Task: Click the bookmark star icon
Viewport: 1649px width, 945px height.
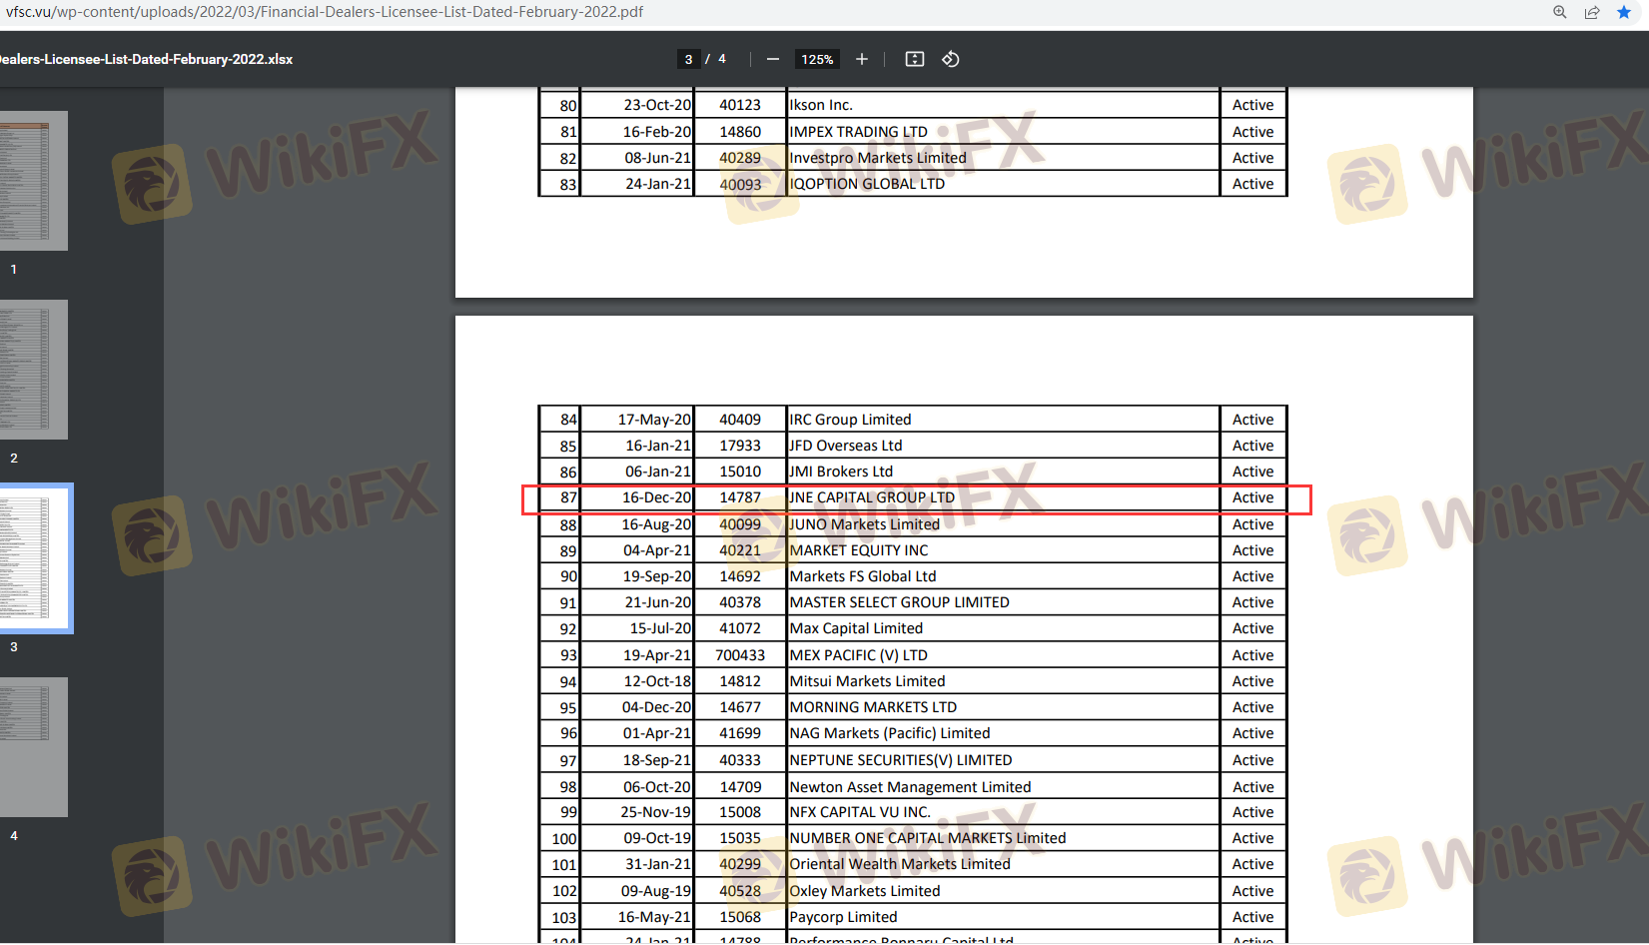Action: point(1623,12)
